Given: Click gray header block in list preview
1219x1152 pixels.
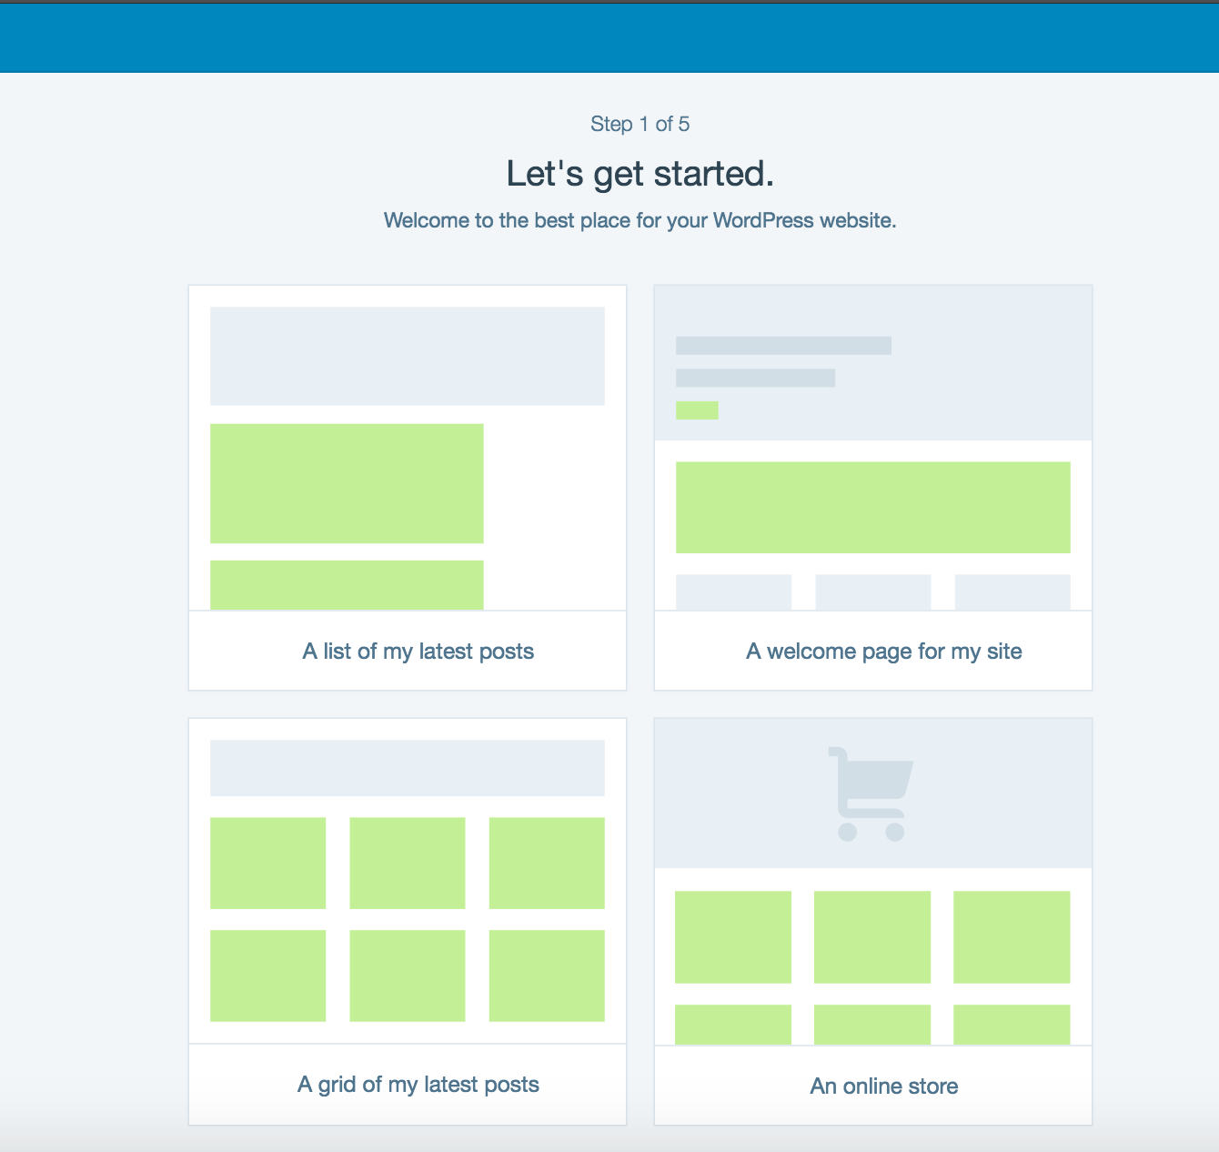Looking at the screenshot, I should point(407,356).
